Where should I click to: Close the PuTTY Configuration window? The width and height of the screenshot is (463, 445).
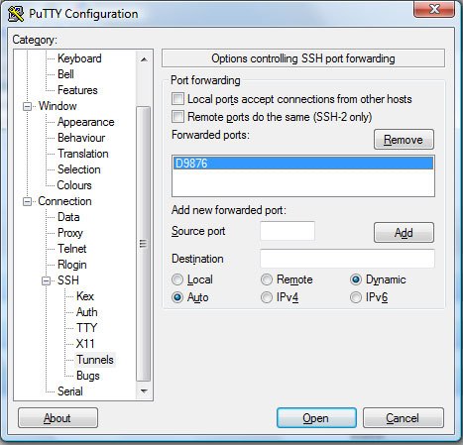point(434,9)
